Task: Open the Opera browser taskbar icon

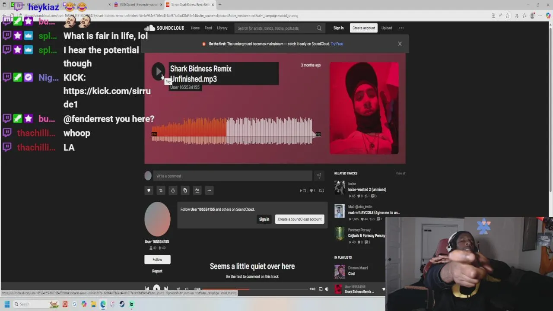Action: pyautogui.click(x=65, y=304)
